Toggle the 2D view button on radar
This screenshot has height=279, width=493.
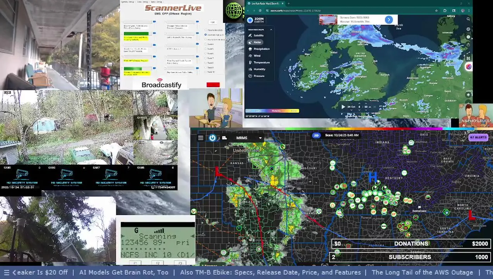[316, 135]
